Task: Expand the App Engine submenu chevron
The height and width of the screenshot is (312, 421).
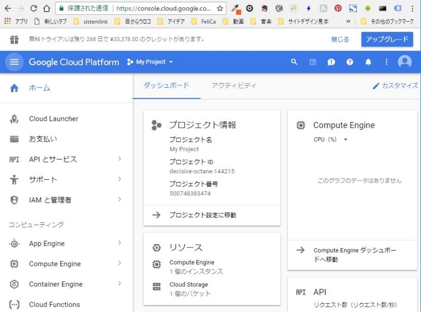Action: 119,243
